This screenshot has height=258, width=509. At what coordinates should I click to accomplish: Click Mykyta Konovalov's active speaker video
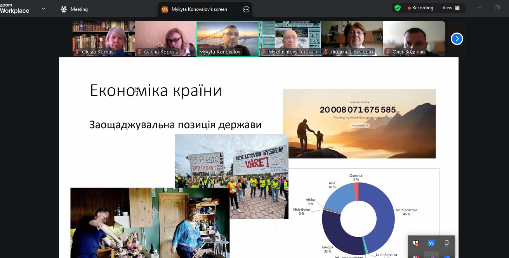(x=228, y=38)
